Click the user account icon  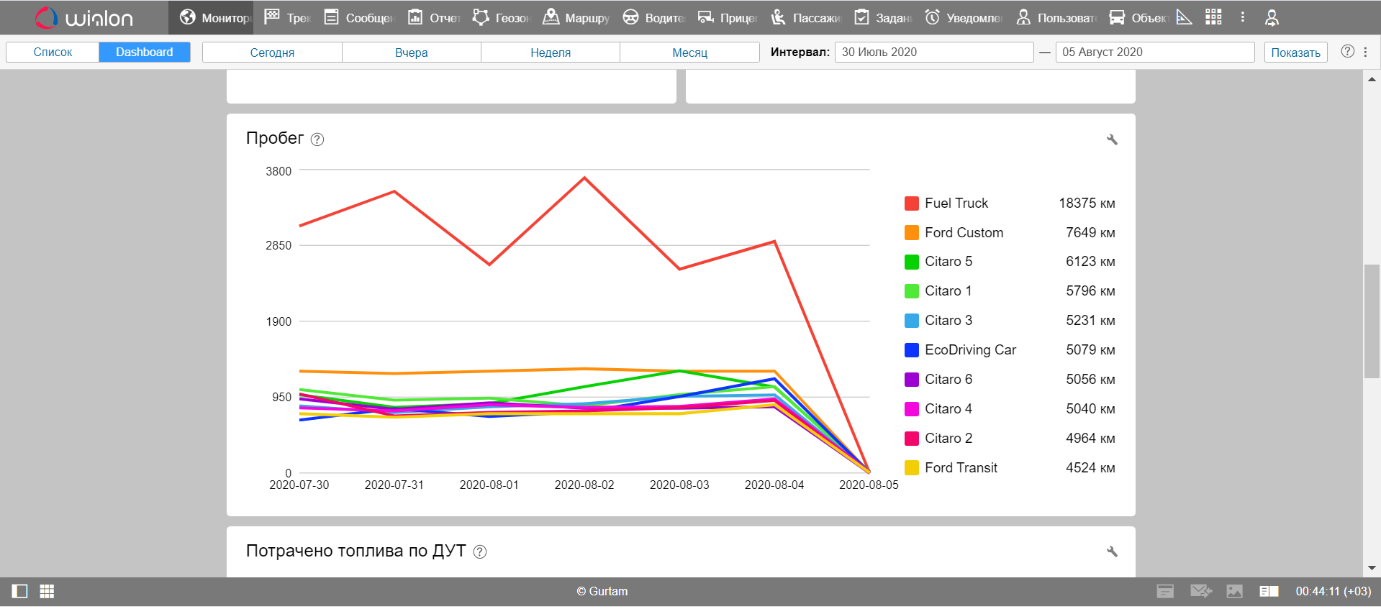tap(1272, 17)
